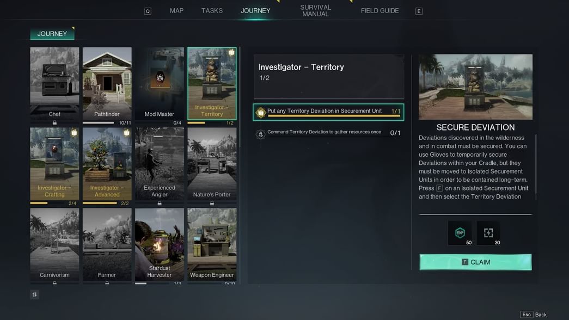Choose the Weapon Engineer journey card
Image resolution: width=569 pixels, height=320 pixels.
click(212, 244)
